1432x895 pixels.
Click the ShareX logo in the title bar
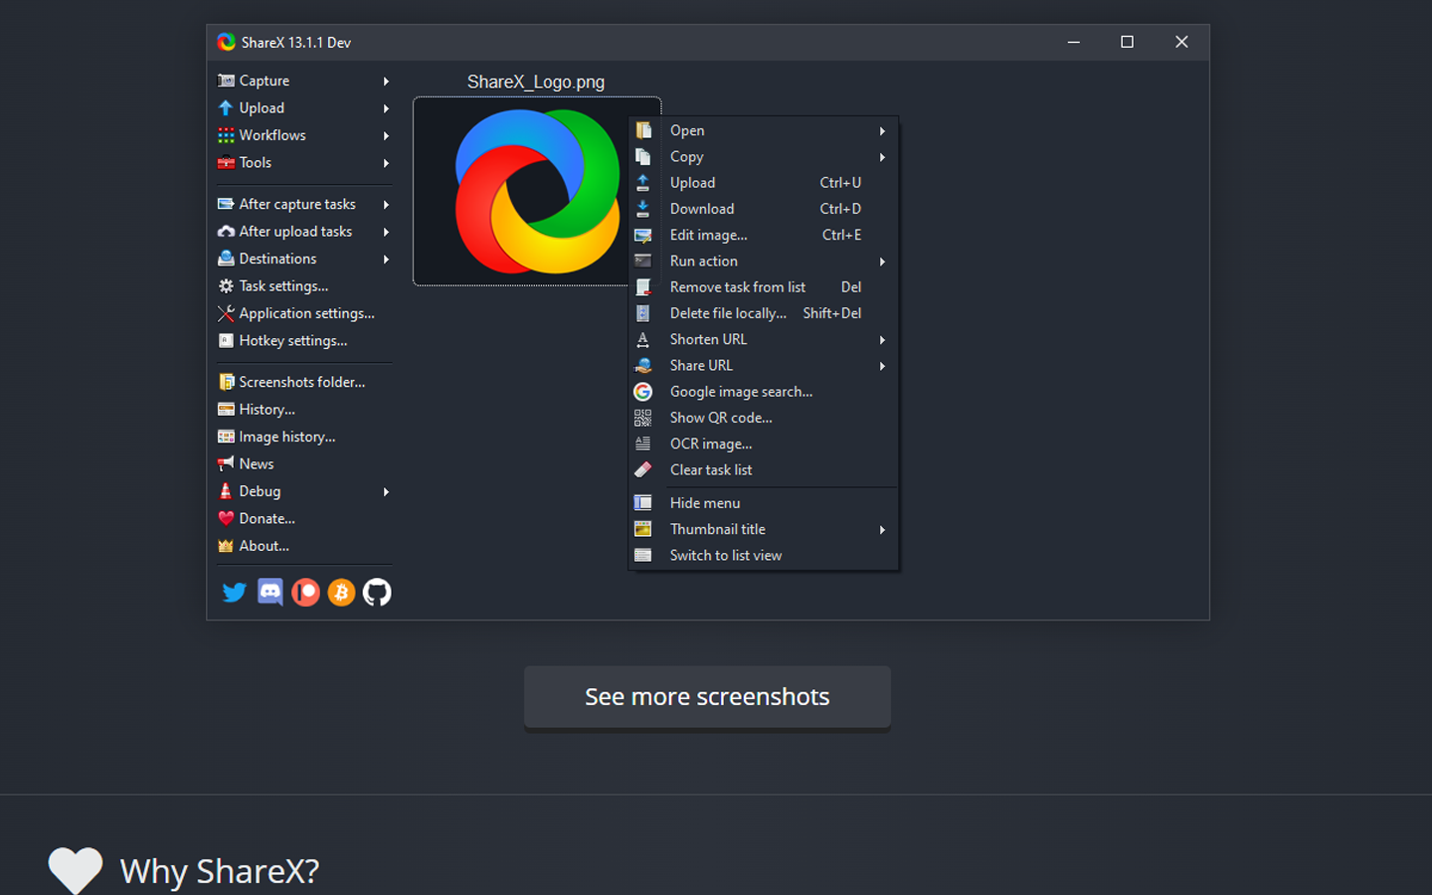(x=227, y=42)
